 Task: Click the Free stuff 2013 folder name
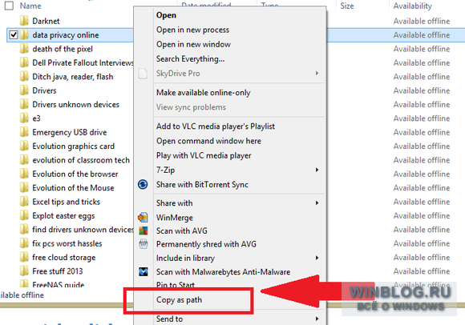[58, 271]
